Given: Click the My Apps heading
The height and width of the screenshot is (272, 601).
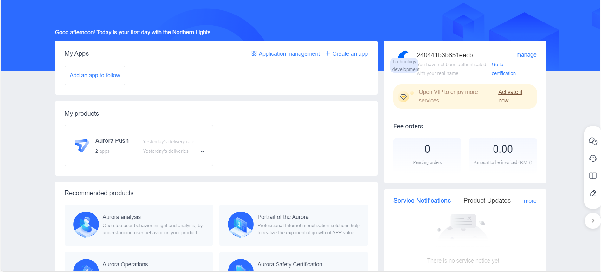Looking at the screenshot, I should [77, 53].
